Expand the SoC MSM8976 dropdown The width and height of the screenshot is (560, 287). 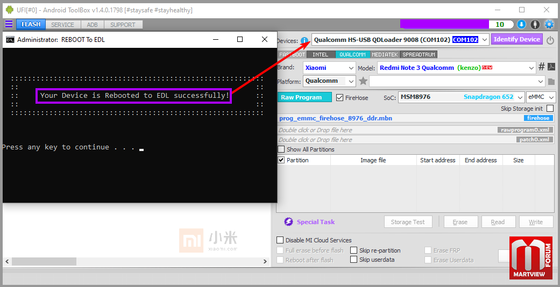(520, 97)
